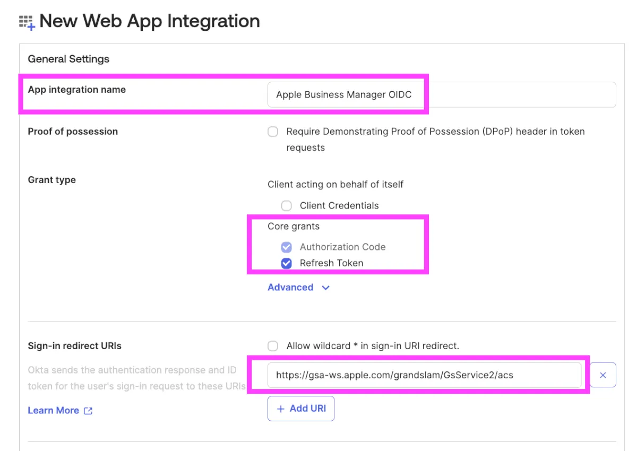This screenshot has width=637, height=451.
Task: Click the App integration name field
Action: [441, 95]
